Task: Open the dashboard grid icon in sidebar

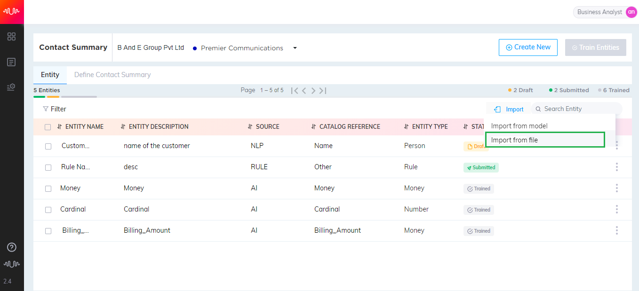Action: pos(12,37)
